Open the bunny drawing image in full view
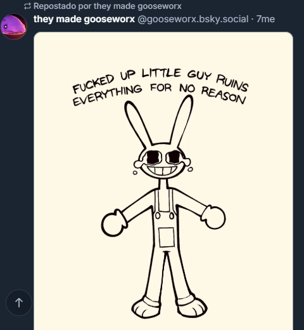Image resolution: width=304 pixels, height=330 pixels. pos(163,181)
